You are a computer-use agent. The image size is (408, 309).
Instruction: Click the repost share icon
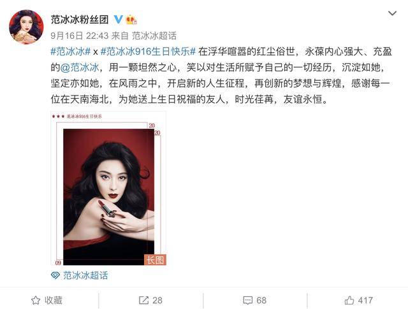tap(143, 301)
